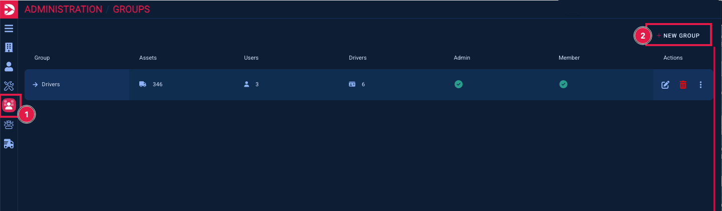Image resolution: width=722 pixels, height=211 pixels.
Task: Click the 346 assets count in Drivers row
Action: (157, 85)
